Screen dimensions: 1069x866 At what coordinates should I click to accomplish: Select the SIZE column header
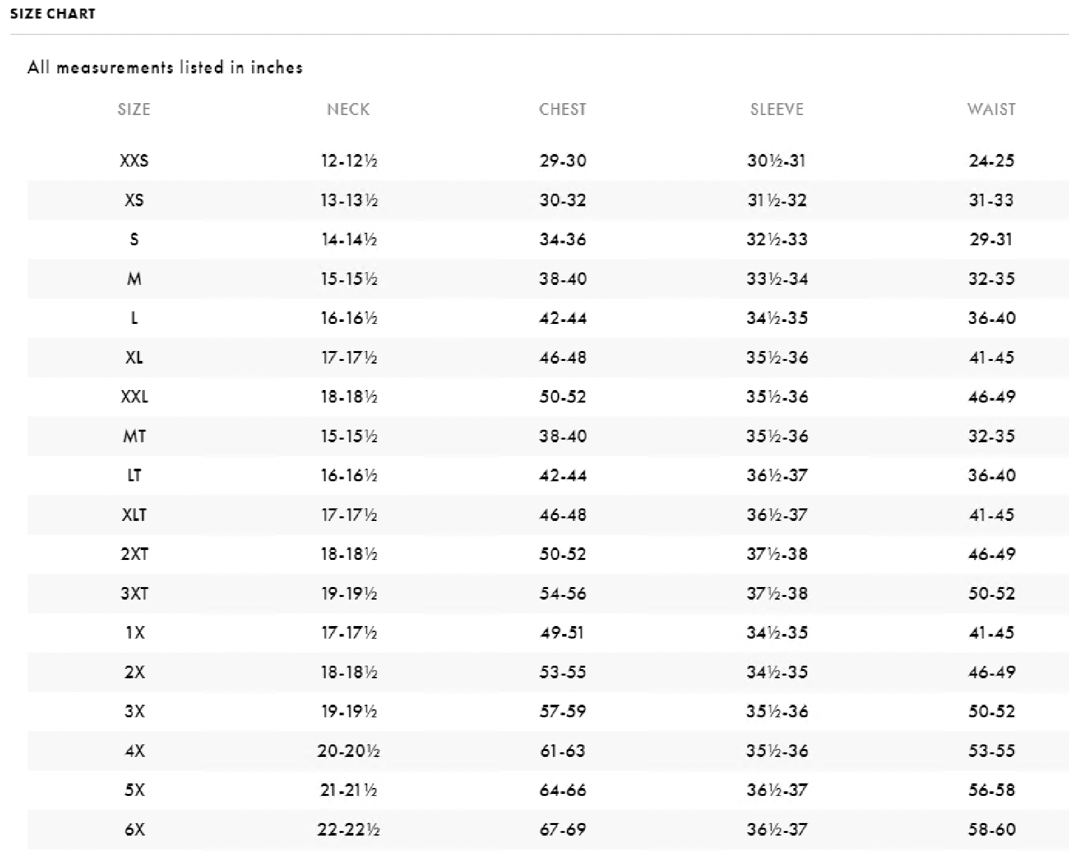(x=134, y=109)
